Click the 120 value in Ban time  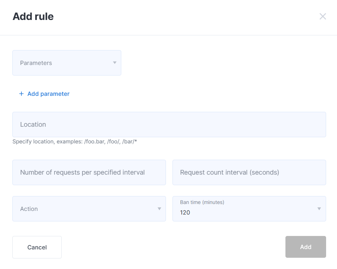click(185, 212)
